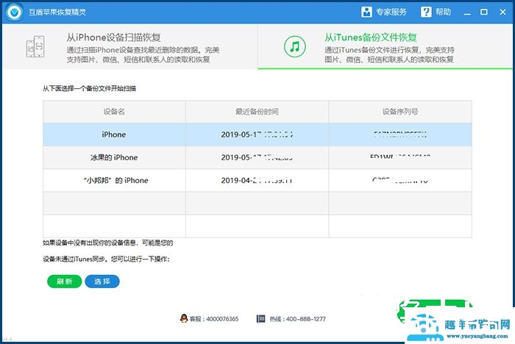Select the "小邦邦" 的 iPhone backup row
515x344 pixels.
(x=257, y=181)
